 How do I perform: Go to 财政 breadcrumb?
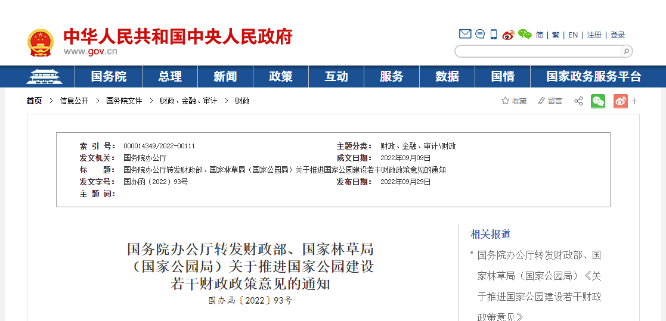click(242, 101)
